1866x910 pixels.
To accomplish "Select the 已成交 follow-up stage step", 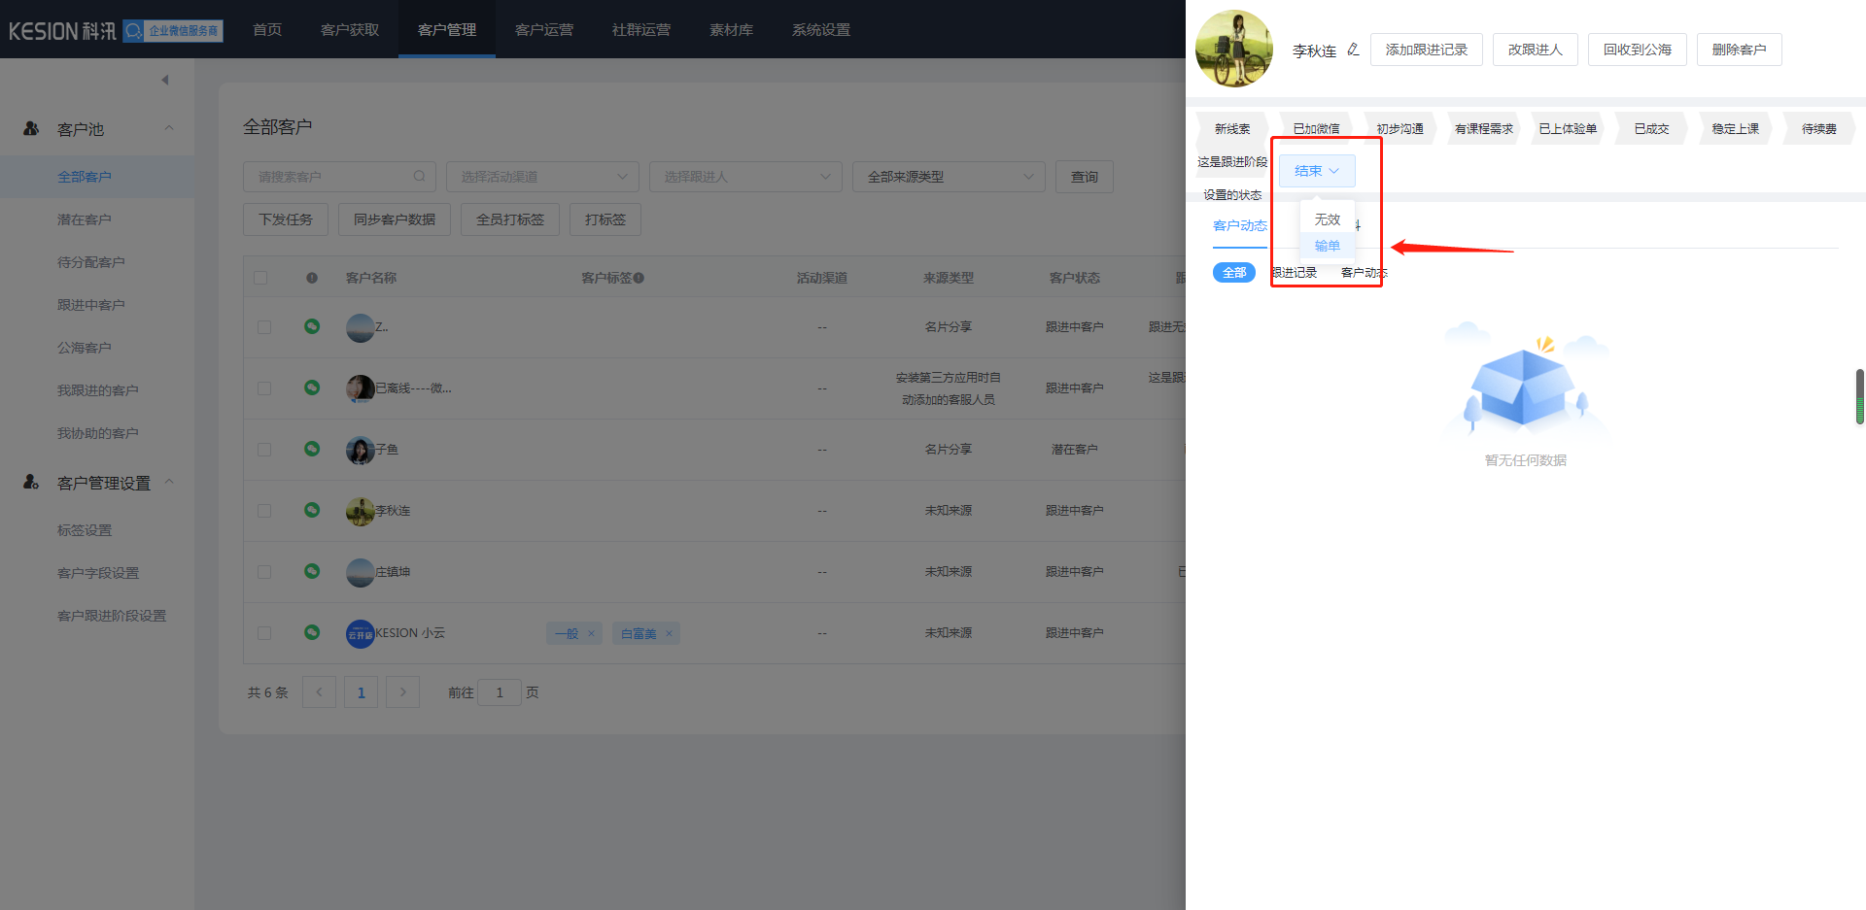I will [1650, 128].
